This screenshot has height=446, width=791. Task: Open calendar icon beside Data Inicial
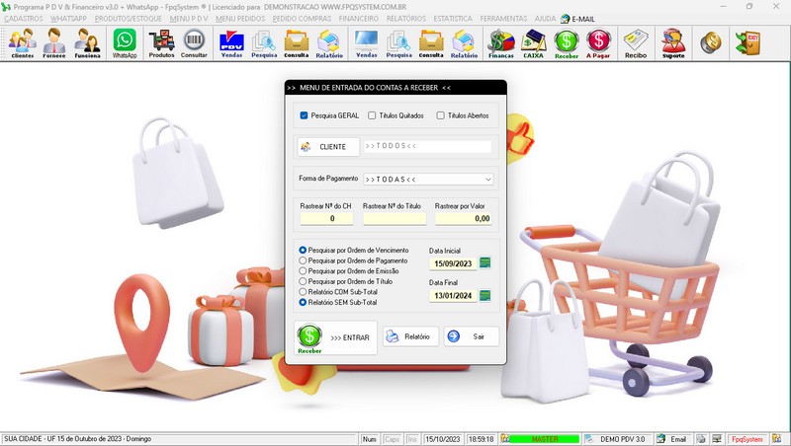[484, 262]
